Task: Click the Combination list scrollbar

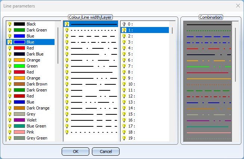Action: coord(235,55)
